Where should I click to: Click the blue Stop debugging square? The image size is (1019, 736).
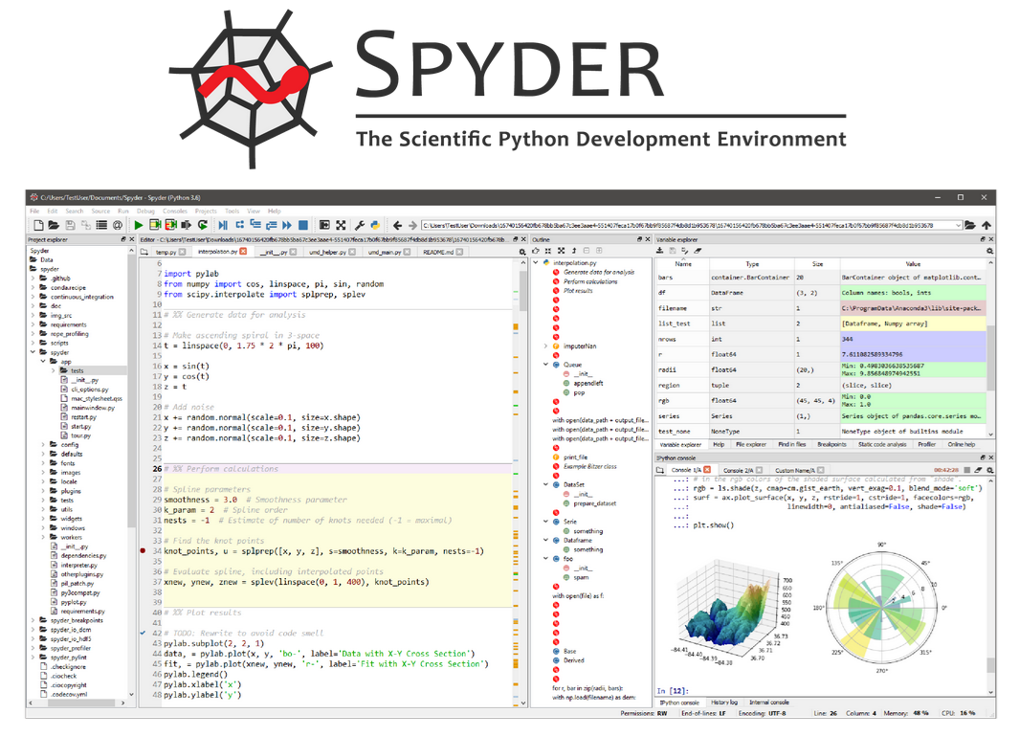[303, 225]
